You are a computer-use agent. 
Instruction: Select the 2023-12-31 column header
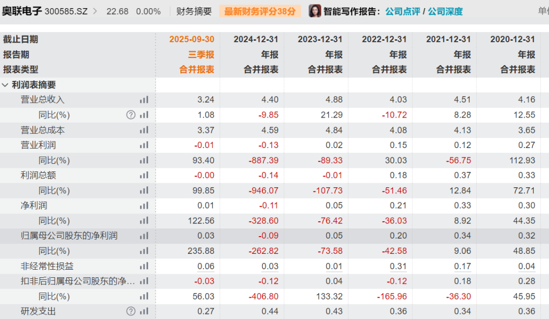pyautogui.click(x=320, y=39)
